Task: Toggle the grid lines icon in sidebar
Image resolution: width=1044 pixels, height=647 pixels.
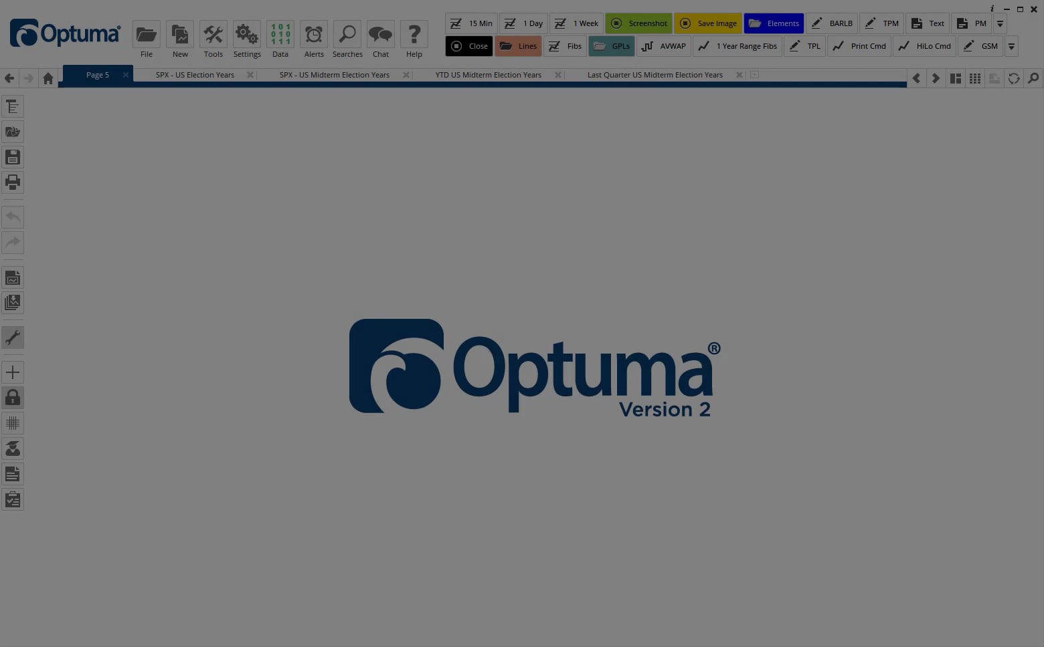Action: [13, 423]
